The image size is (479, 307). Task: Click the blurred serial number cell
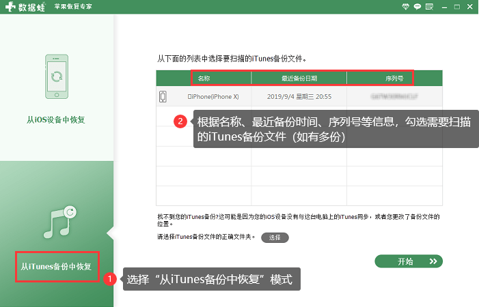click(394, 97)
